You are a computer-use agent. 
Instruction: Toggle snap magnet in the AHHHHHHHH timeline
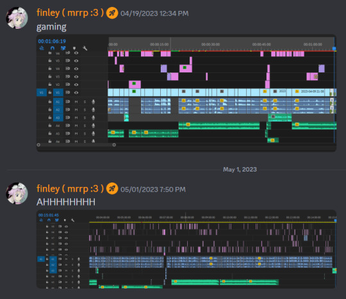(x=49, y=220)
